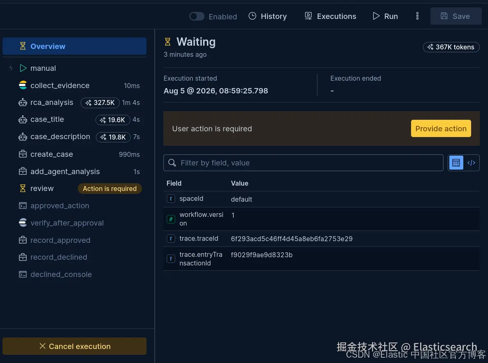The image size is (488, 363).
Task: Click the Action is required badge
Action: point(109,188)
